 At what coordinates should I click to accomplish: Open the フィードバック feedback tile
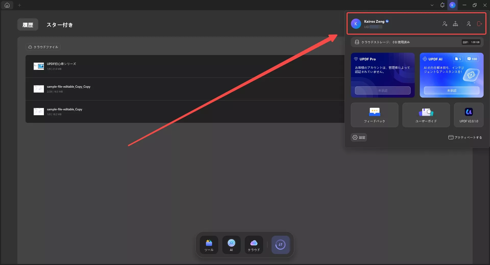[x=374, y=115]
